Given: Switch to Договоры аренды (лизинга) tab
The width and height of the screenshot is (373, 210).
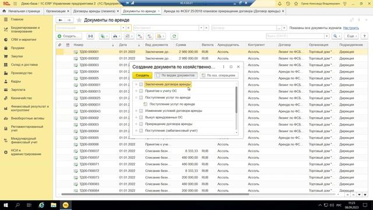Looking at the screenshot, I should coord(94,11).
